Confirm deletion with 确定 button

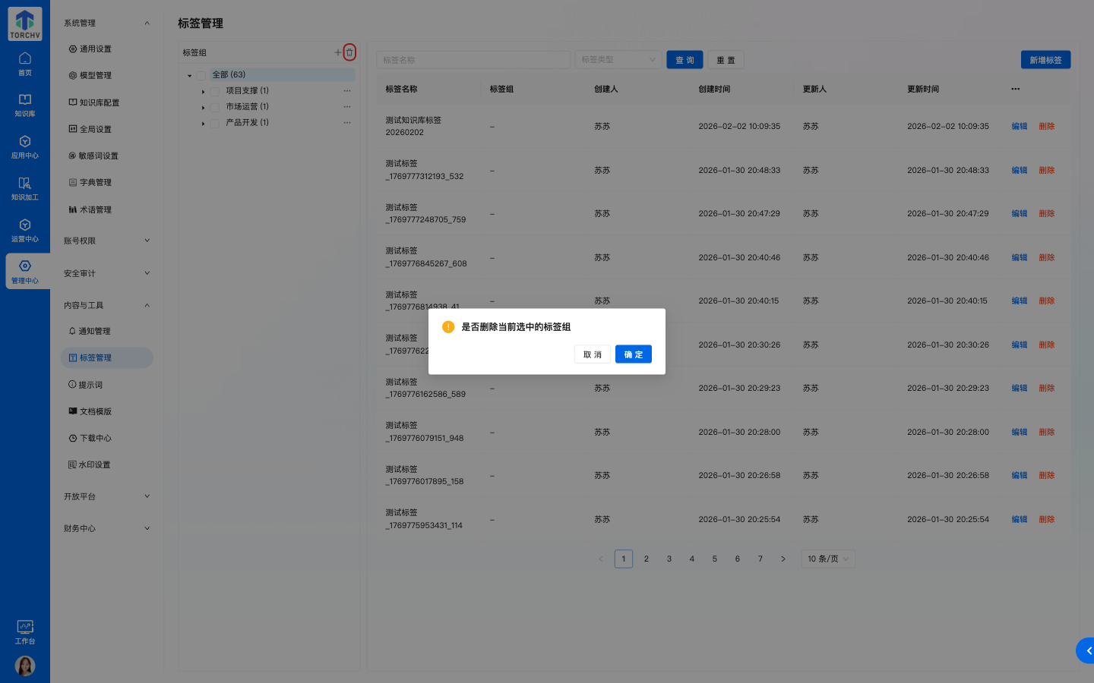coord(633,354)
